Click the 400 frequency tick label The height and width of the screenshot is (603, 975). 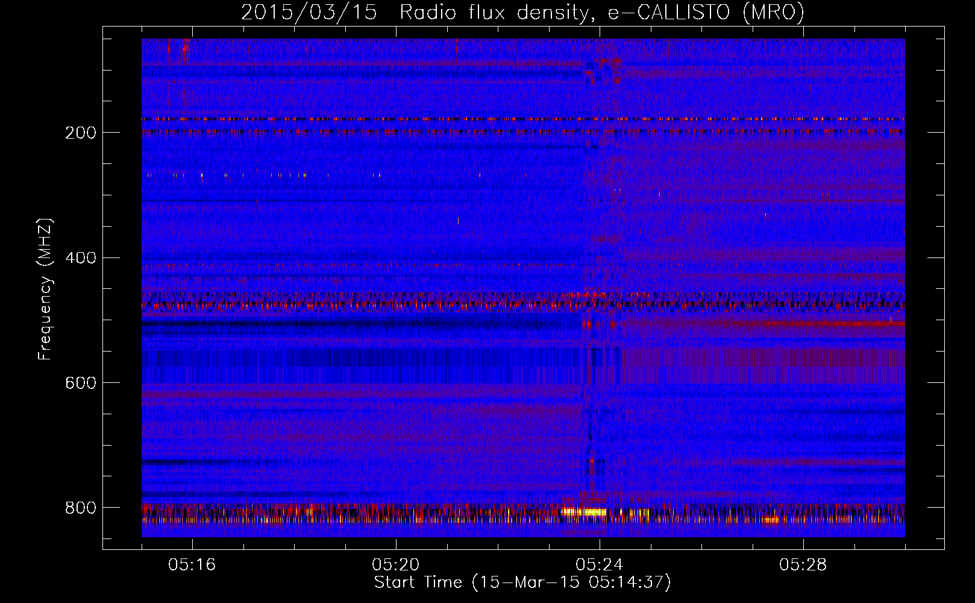81,258
